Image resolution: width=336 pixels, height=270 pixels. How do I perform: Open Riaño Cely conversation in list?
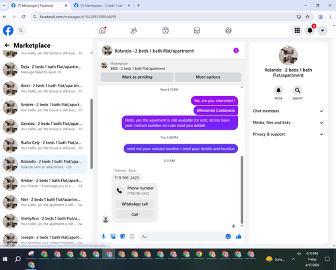coord(44,145)
